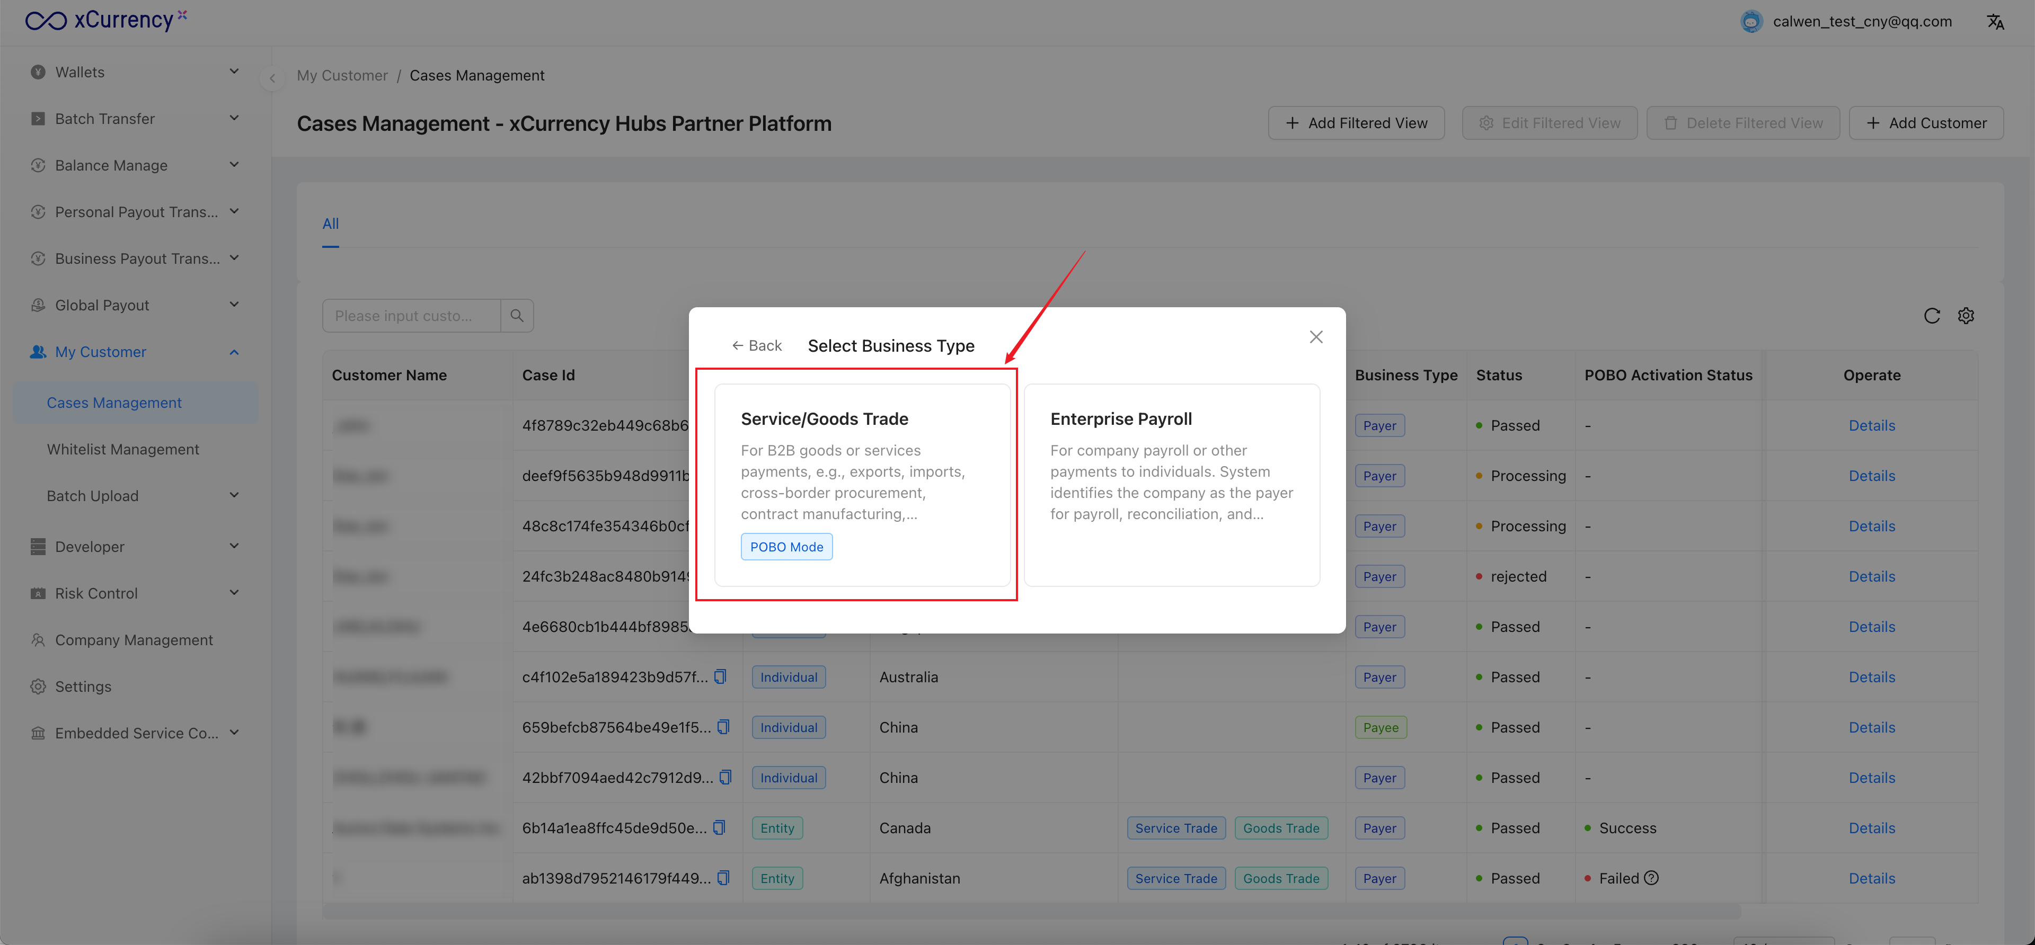This screenshot has height=945, width=2035.
Task: Switch to the All tab
Action: (x=330, y=224)
